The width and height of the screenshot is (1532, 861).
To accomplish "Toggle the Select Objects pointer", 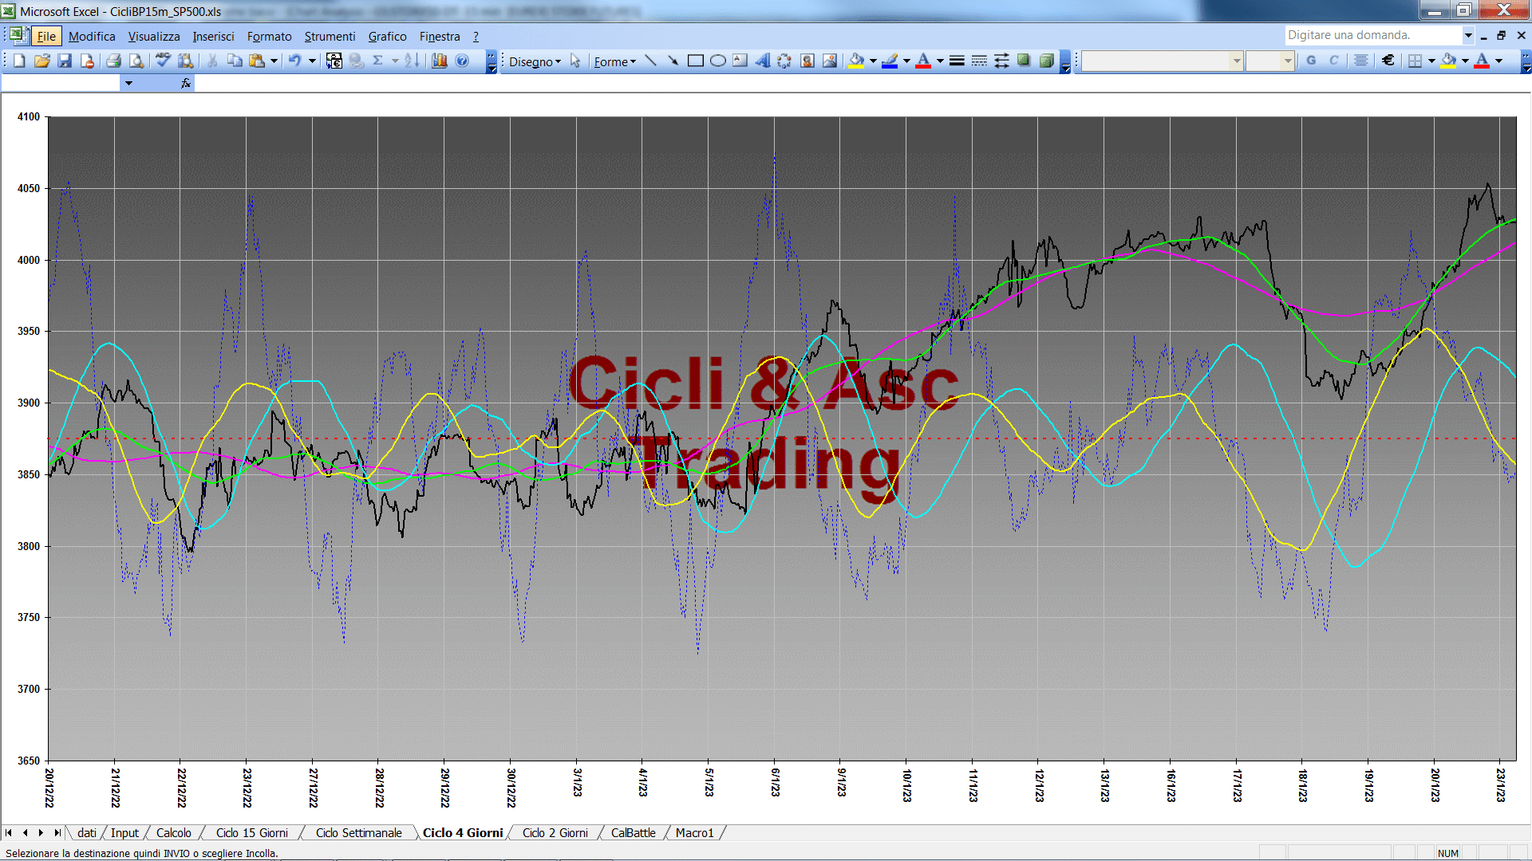I will pos(575,61).
